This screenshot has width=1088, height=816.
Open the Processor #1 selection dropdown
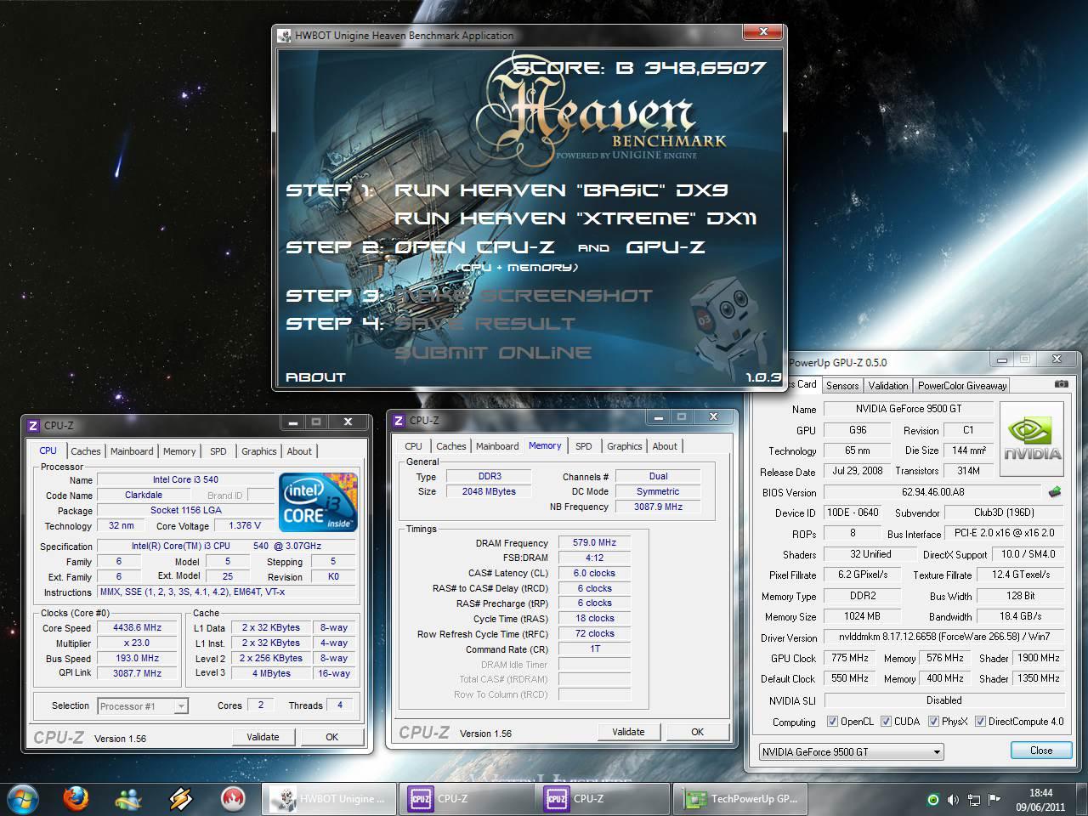tap(143, 705)
